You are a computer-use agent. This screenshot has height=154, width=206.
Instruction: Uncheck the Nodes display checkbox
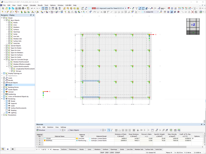(9, 22)
